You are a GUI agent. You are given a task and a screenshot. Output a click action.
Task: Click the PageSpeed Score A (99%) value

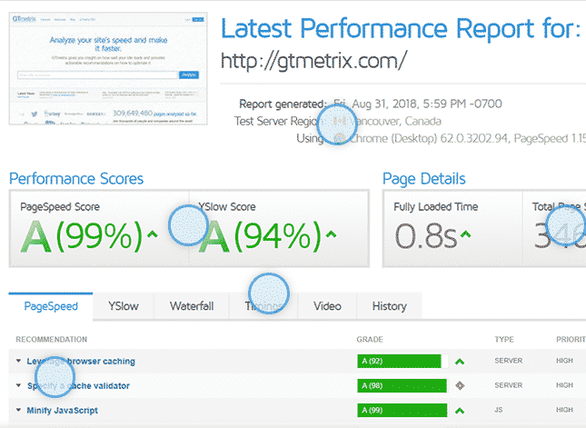(82, 236)
